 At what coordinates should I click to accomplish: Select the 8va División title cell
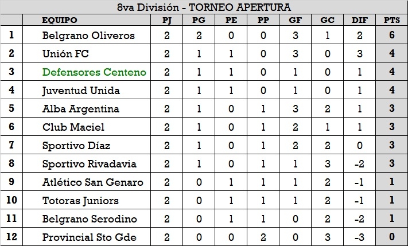coord(204,7)
